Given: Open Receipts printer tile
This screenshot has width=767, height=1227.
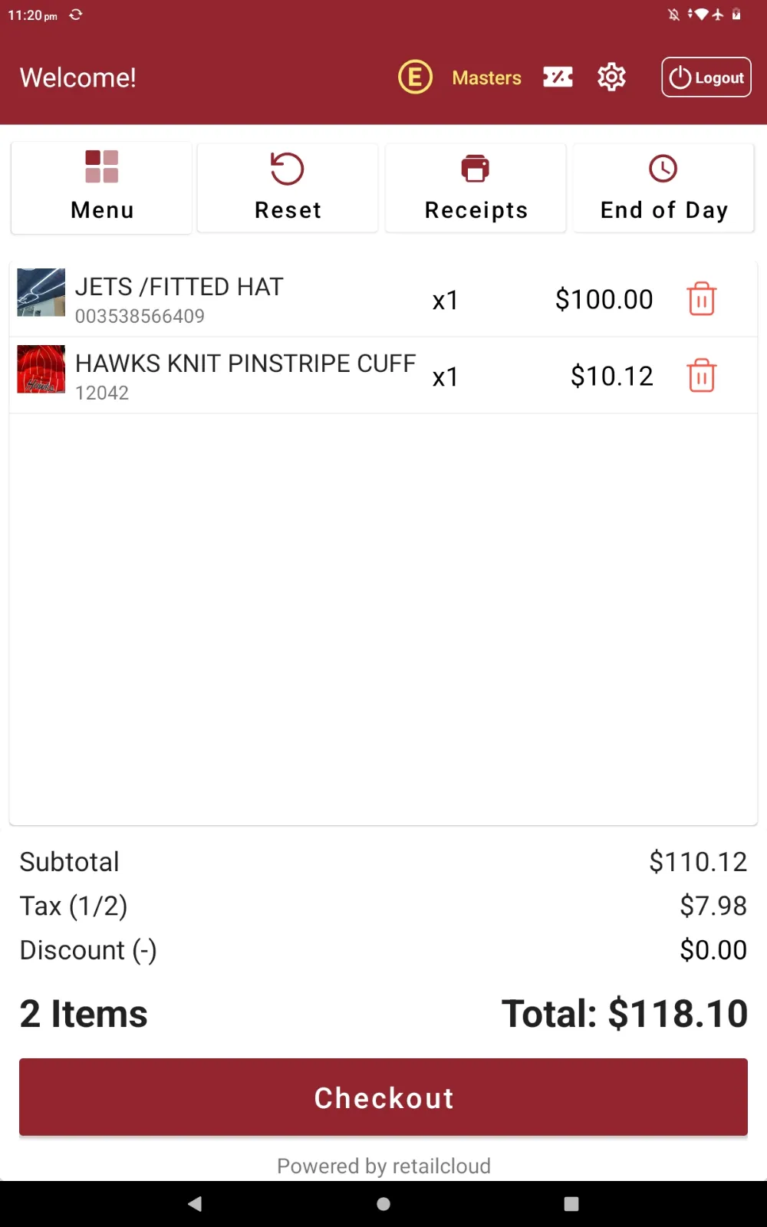Looking at the screenshot, I should click(x=476, y=187).
